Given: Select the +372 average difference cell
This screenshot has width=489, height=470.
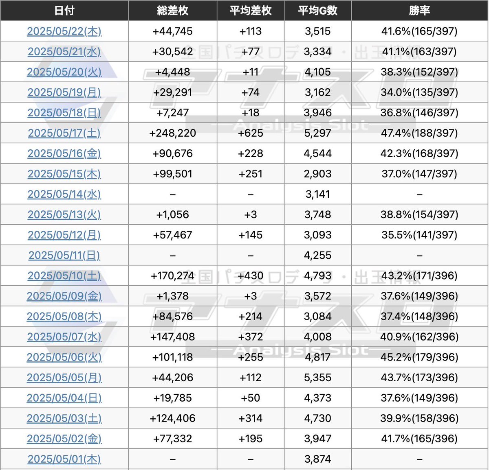Looking at the screenshot, I should coord(251,337).
